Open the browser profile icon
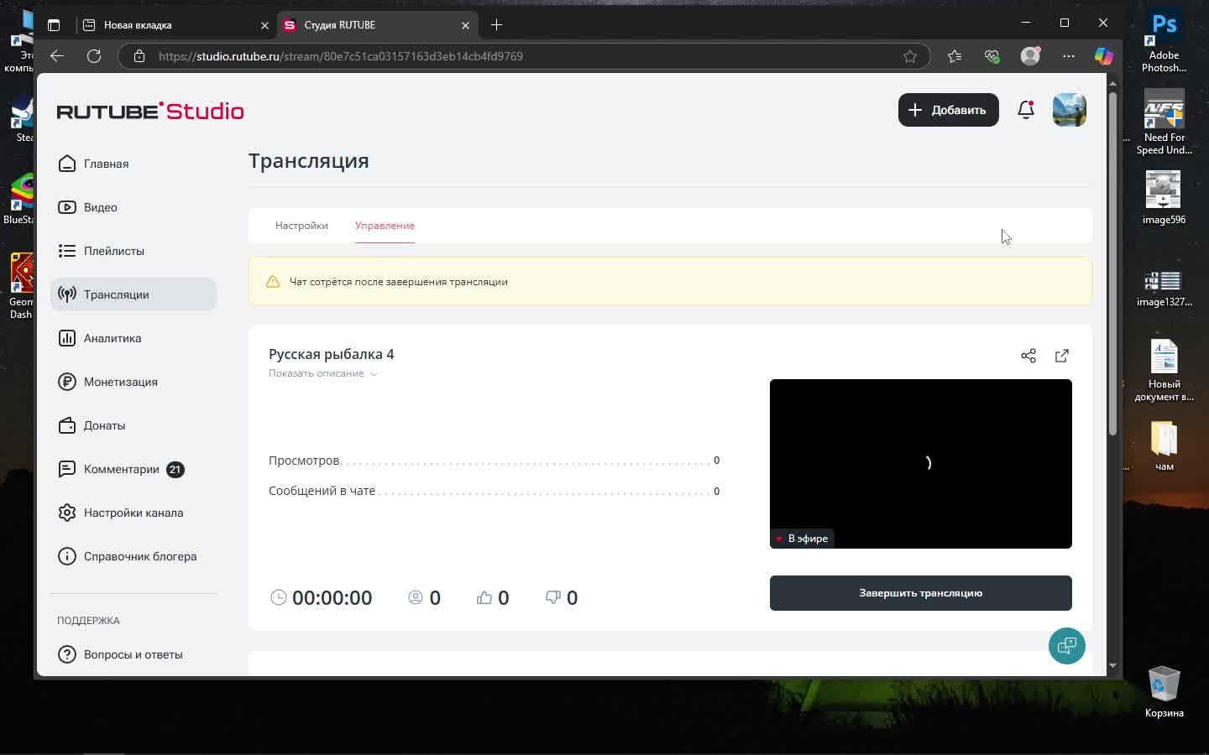This screenshot has width=1209, height=755. click(x=1030, y=56)
